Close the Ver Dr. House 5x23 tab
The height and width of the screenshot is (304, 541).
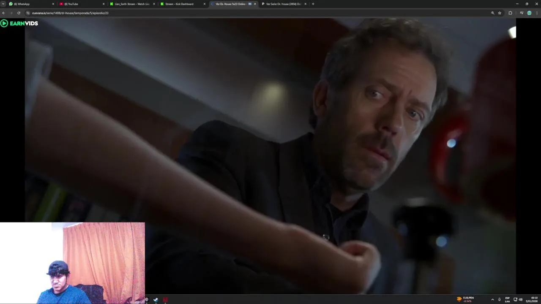pyautogui.click(x=255, y=4)
